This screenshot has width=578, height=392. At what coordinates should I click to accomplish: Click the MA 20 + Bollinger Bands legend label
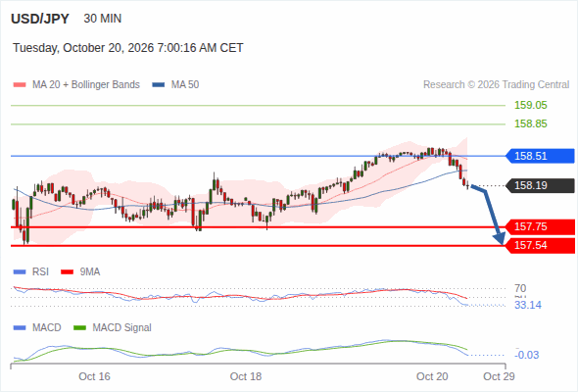coord(86,85)
